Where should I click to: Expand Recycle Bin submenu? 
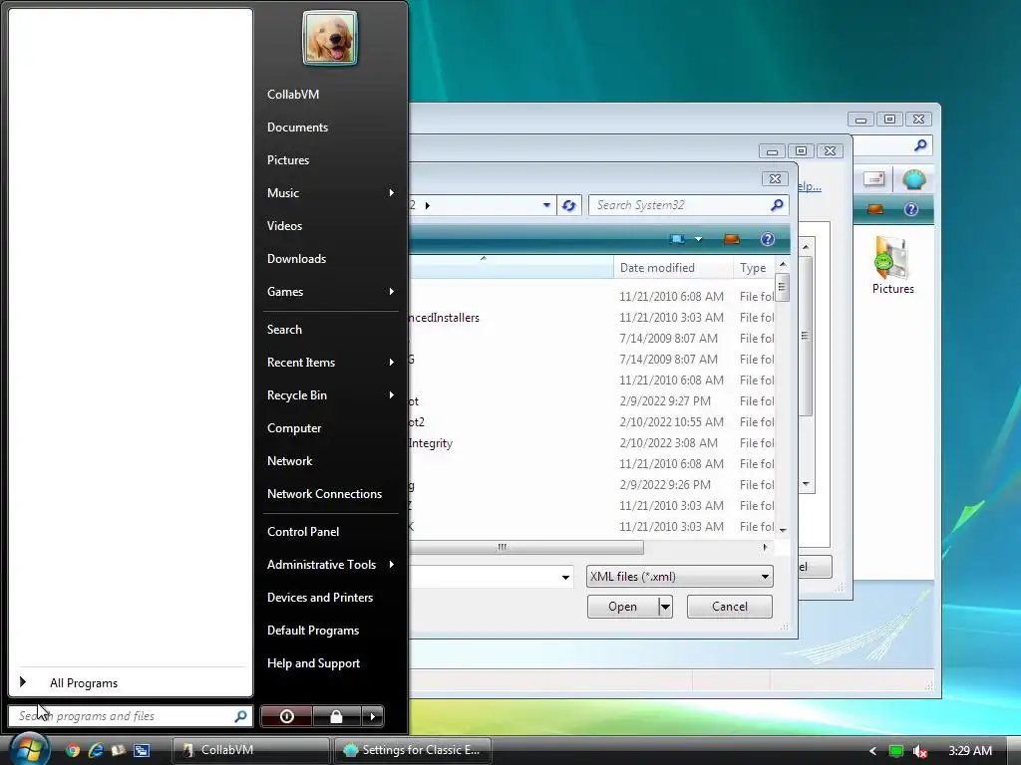[x=391, y=394]
